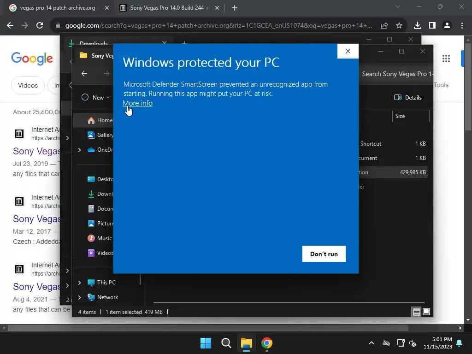Open Downloads in Explorer sidebar
This screenshot has width=472, height=354.
[x=100, y=194]
